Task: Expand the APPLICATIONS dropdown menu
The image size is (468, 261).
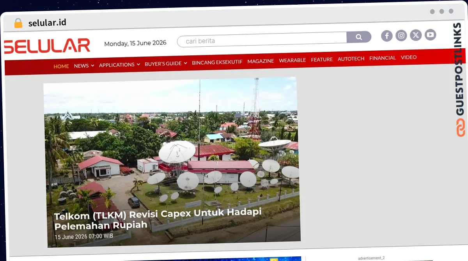Action: (119, 65)
